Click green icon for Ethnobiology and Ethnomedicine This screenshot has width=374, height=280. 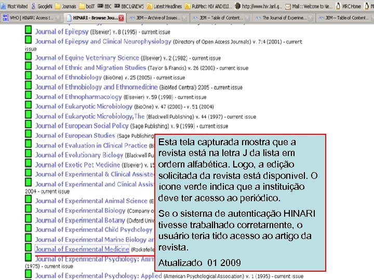29,85
